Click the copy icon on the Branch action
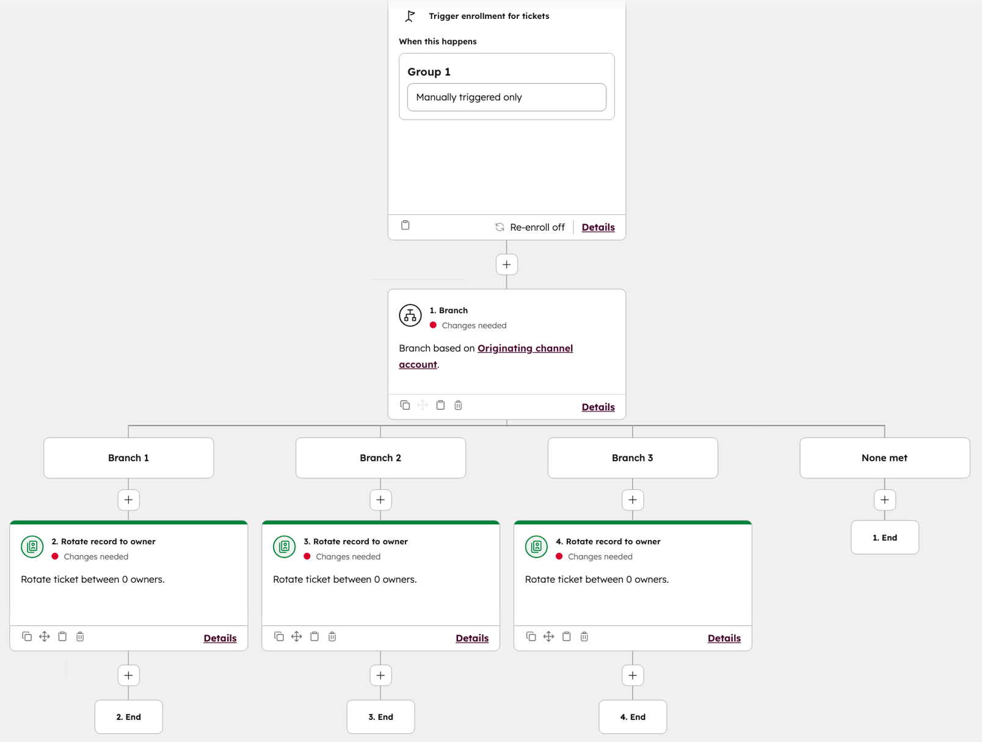This screenshot has height=742, width=982. click(x=405, y=405)
